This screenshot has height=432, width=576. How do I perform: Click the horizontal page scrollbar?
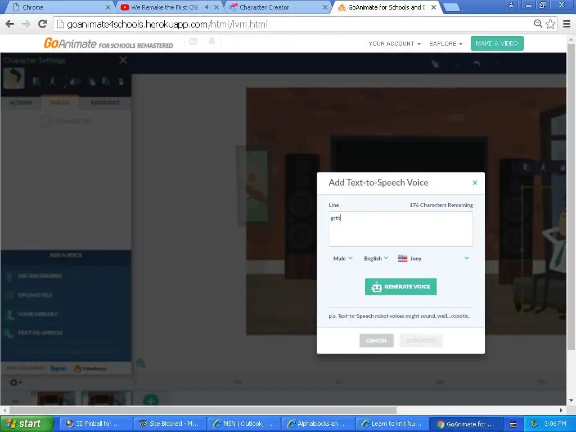pyautogui.click(x=202, y=410)
